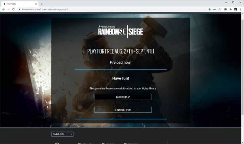Open the browser profile avatar

[235, 9]
